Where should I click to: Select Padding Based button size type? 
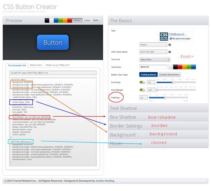[x=148, y=75]
